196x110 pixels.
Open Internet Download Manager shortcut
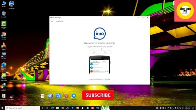pos(4,87)
